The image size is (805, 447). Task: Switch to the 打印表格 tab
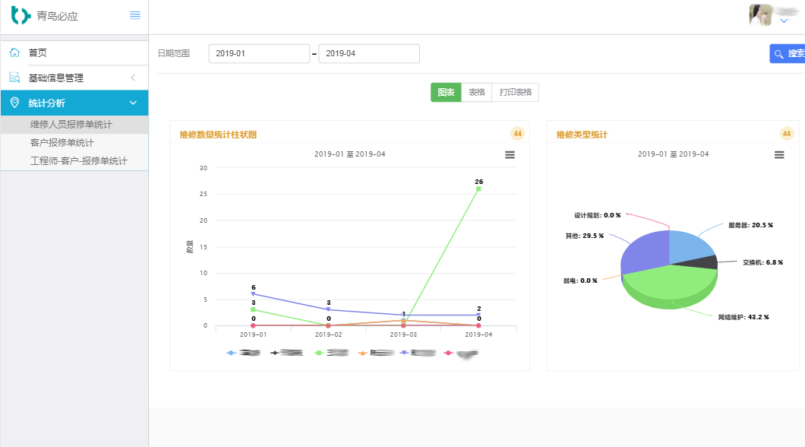click(x=516, y=93)
